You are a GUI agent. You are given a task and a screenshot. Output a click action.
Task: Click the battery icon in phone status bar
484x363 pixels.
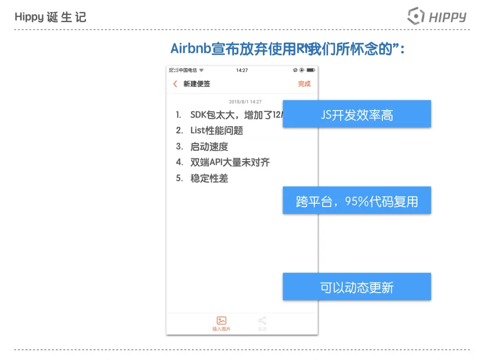(311, 70)
